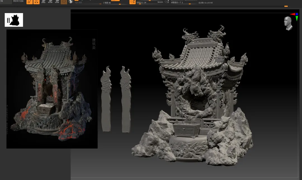Select the silhouette thumbnail preview
The height and width of the screenshot is (180, 302).
pyautogui.click(x=14, y=20)
